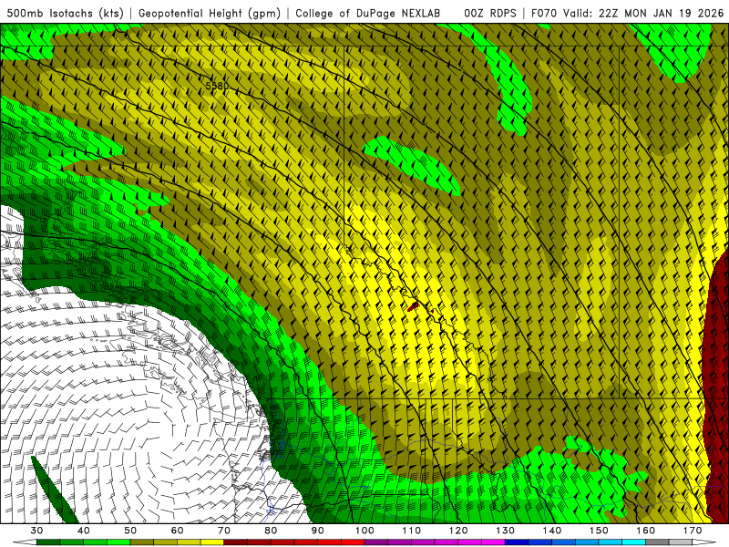Viewport: 729px width, 547px height.
Task: Click the 'F070 Valid: 22Z MON JAN 19 2026' text
Action: [x=627, y=13]
